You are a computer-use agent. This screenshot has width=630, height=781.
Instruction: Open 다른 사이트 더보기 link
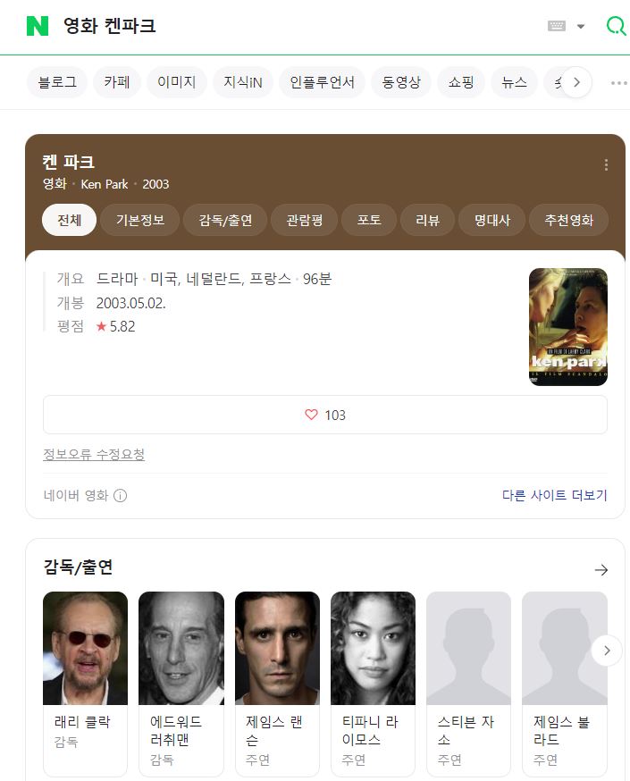tap(554, 496)
